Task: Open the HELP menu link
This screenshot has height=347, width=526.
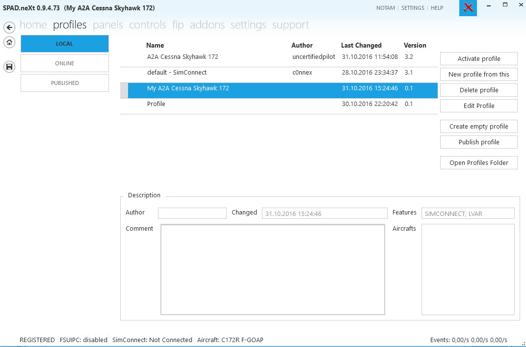Action: [x=437, y=8]
